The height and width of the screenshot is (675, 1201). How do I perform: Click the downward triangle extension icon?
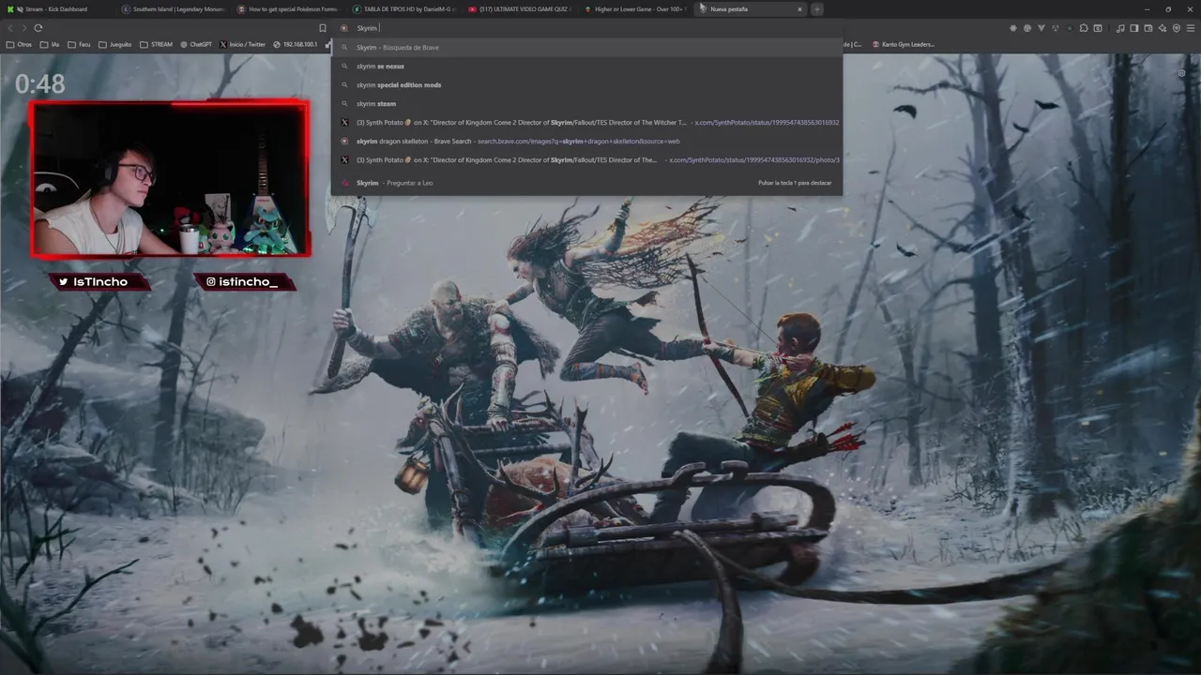pos(1041,28)
